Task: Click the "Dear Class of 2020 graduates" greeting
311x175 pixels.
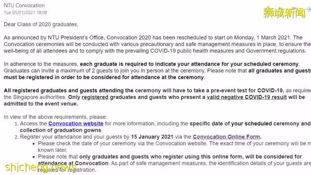Action: click(x=41, y=24)
